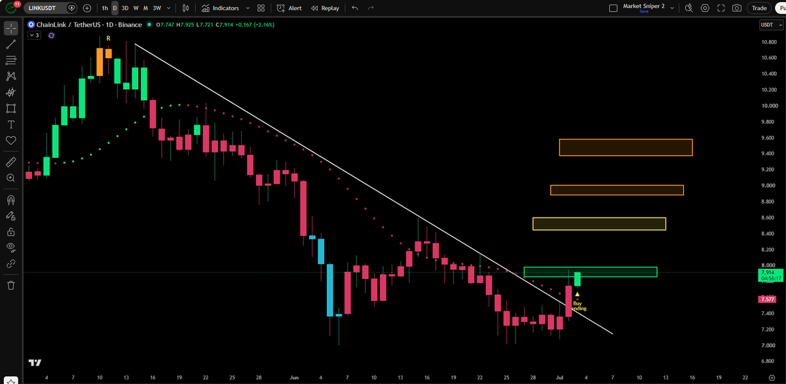This screenshot has width=786, height=384.
Task: Open the LINKUSDT symbol search
Action: pyautogui.click(x=50, y=8)
